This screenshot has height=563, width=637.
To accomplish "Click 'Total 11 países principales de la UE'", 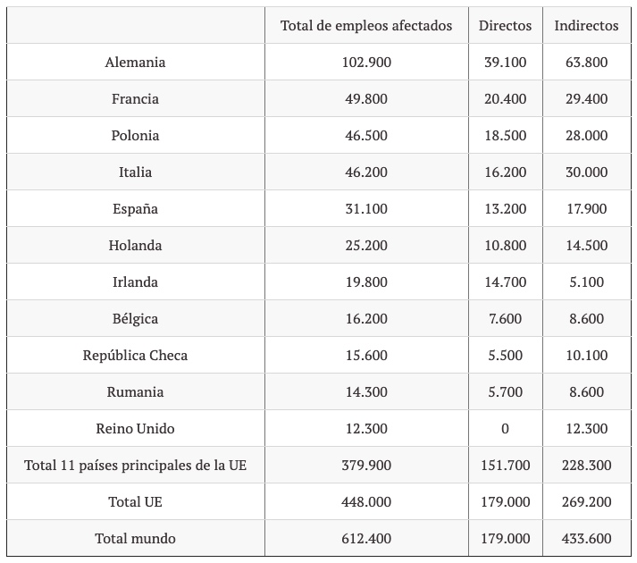I will [x=135, y=466].
